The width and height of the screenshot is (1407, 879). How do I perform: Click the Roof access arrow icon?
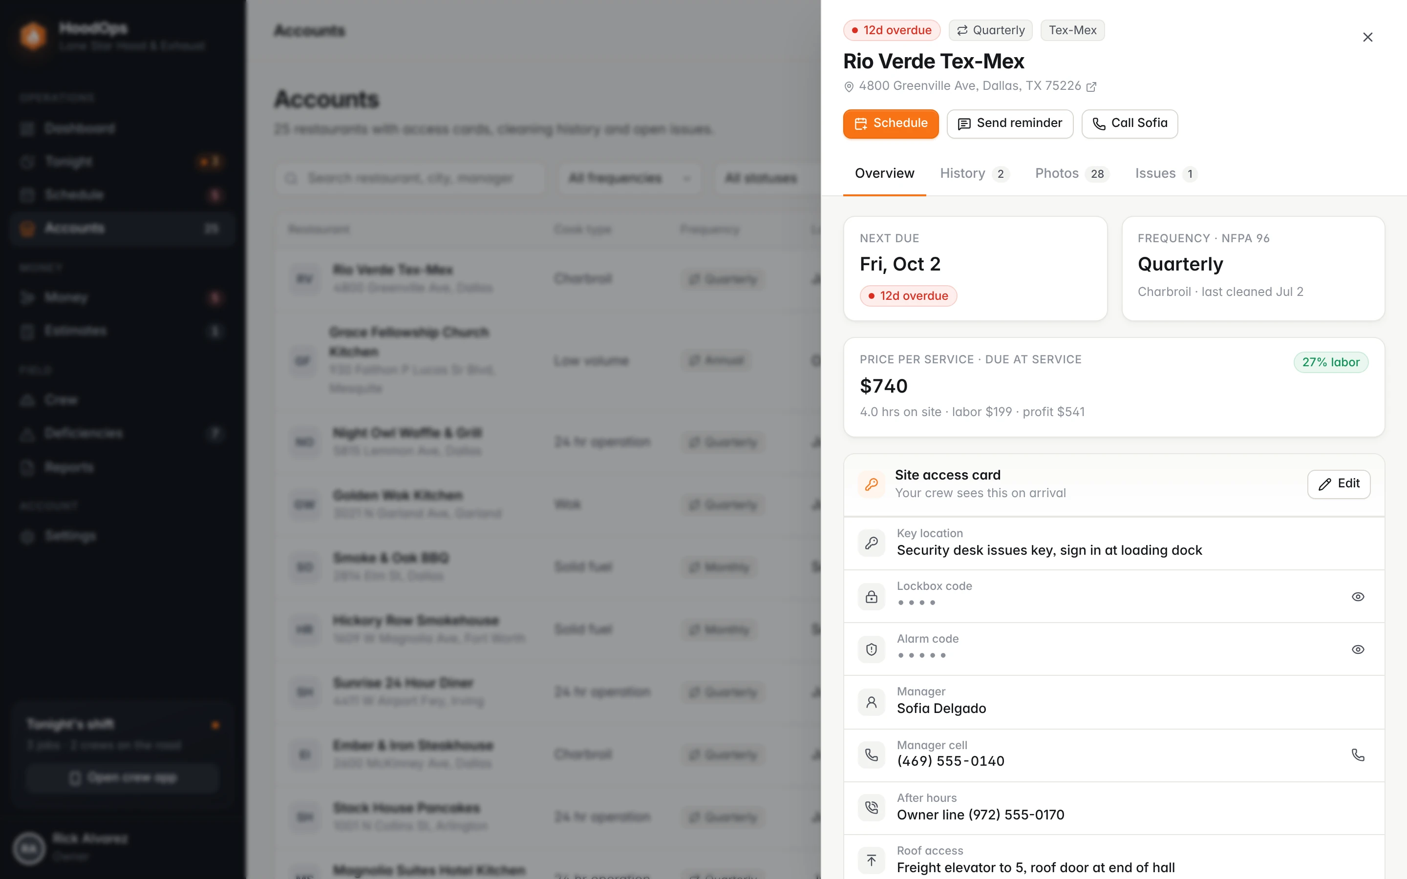point(871,860)
